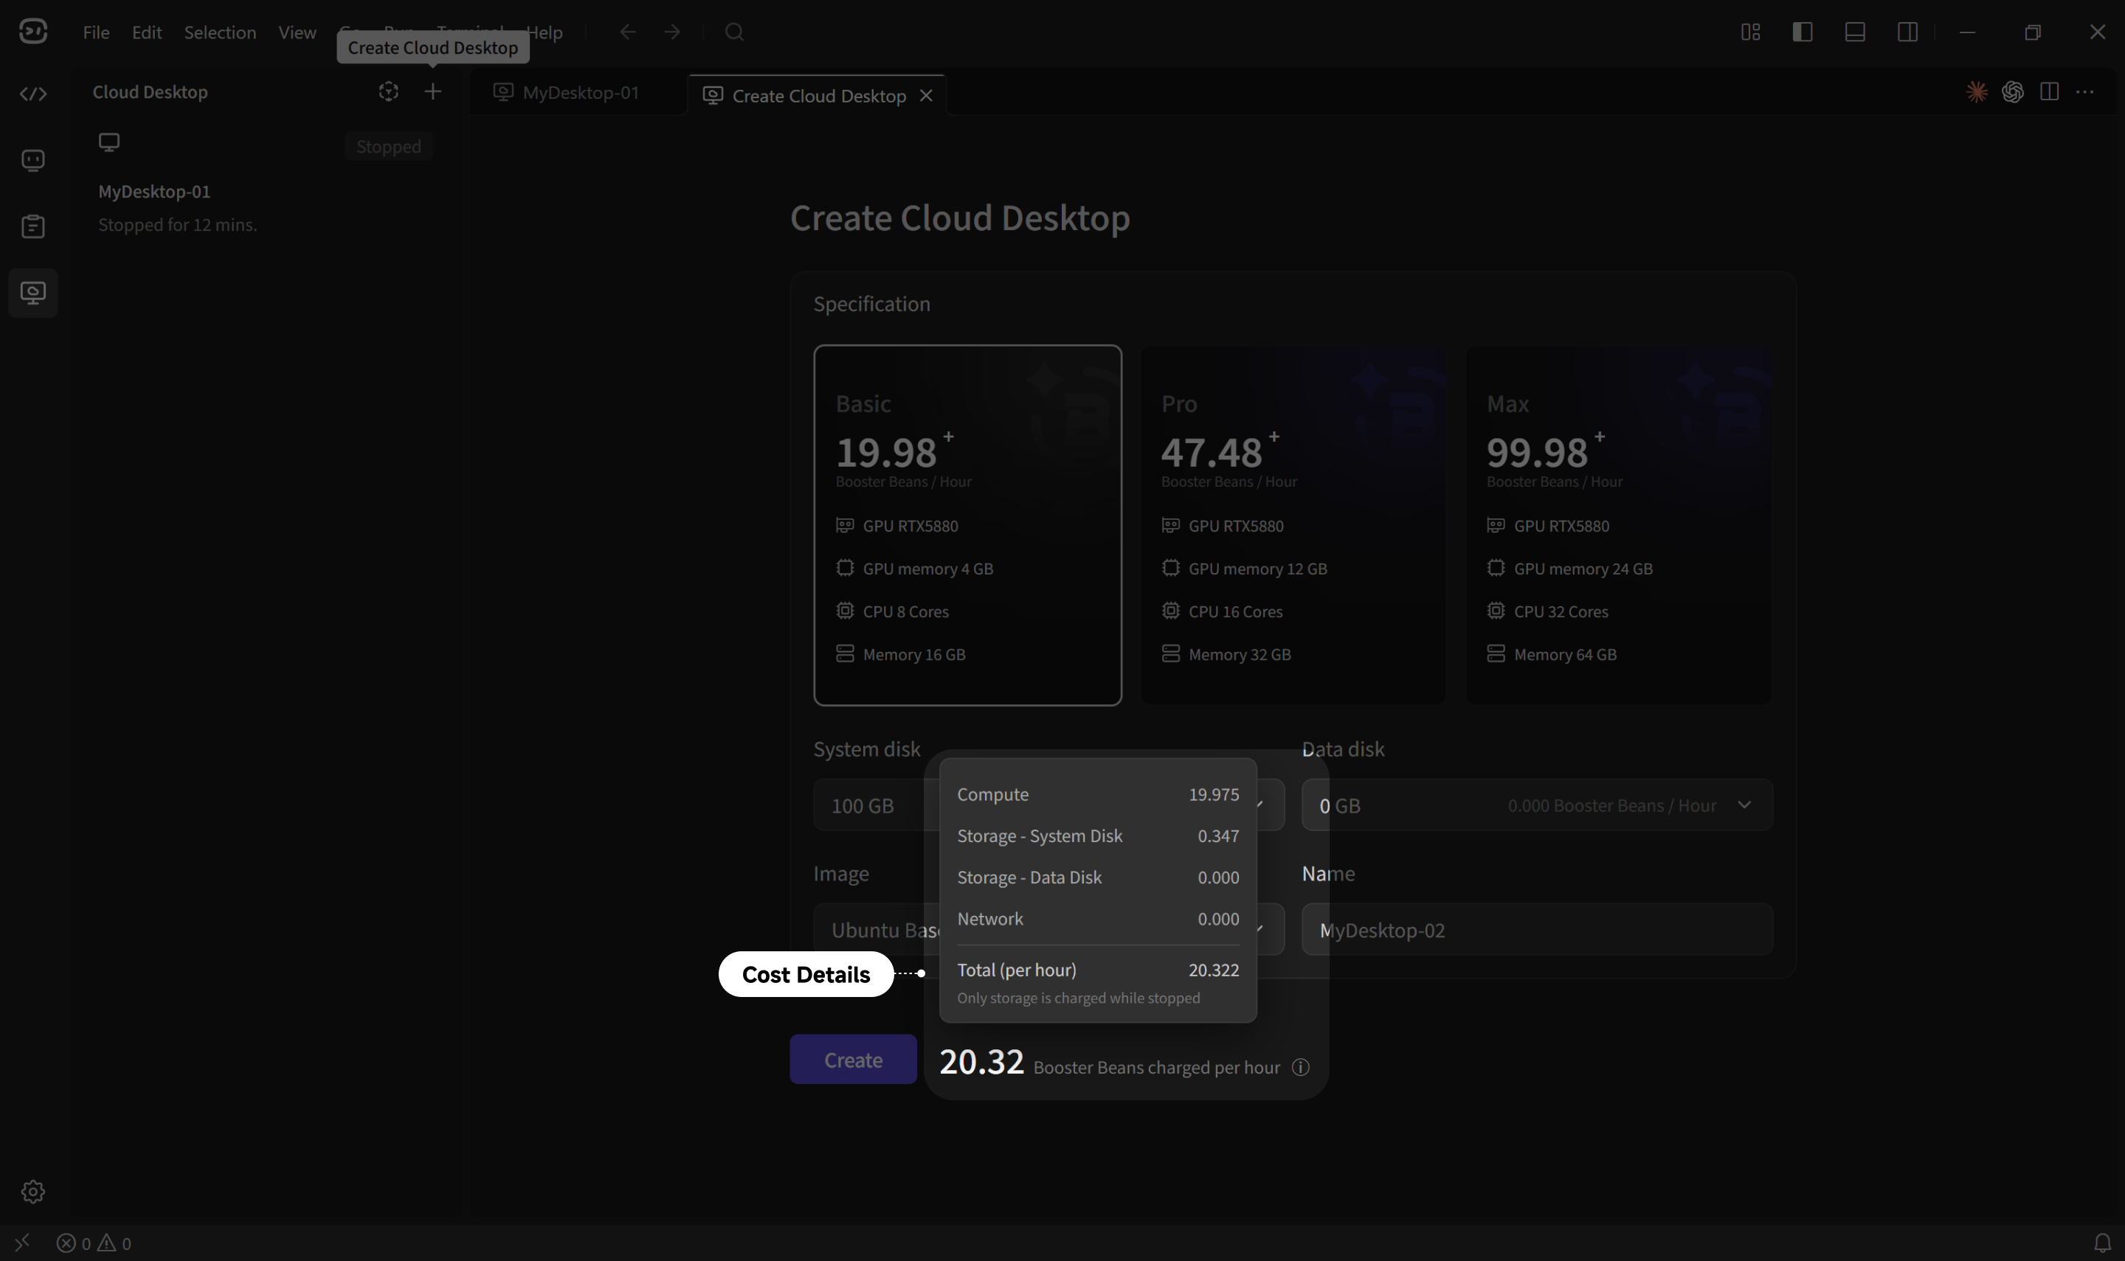
Task: Toggle the secondary side bar icon
Action: (1907, 32)
